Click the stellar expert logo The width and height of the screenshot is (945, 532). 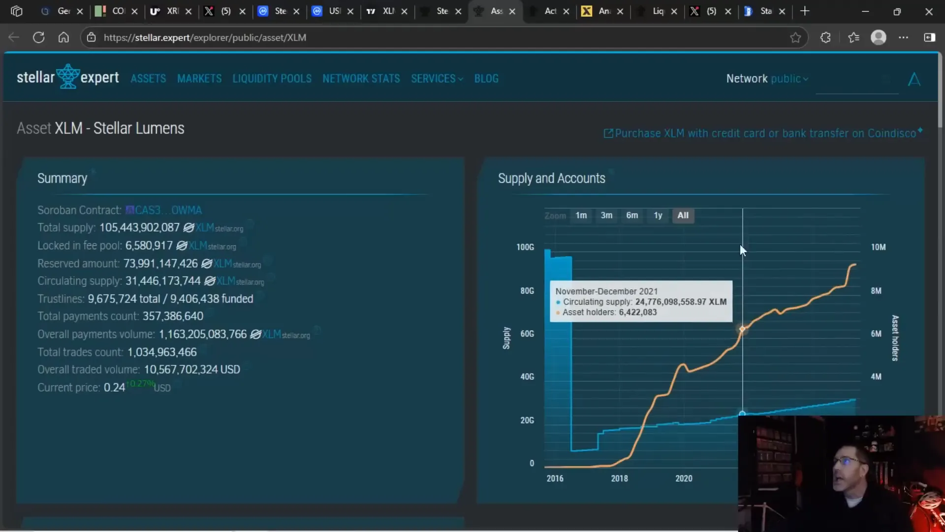click(x=68, y=77)
